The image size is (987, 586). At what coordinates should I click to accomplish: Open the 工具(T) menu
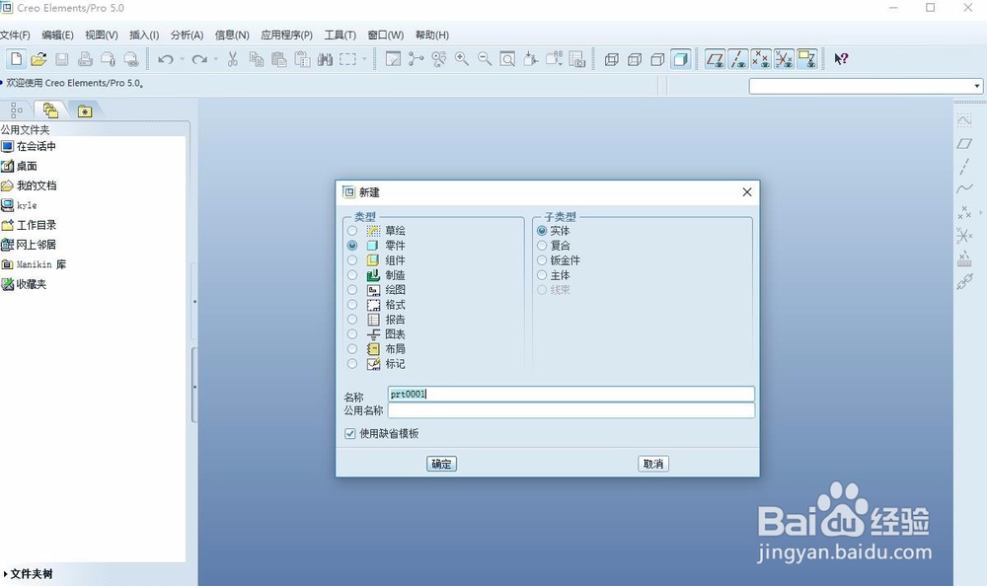tap(340, 36)
